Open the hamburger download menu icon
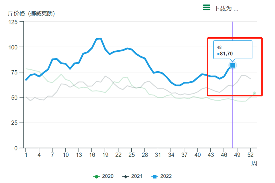The image size is (275, 183). [x=206, y=8]
